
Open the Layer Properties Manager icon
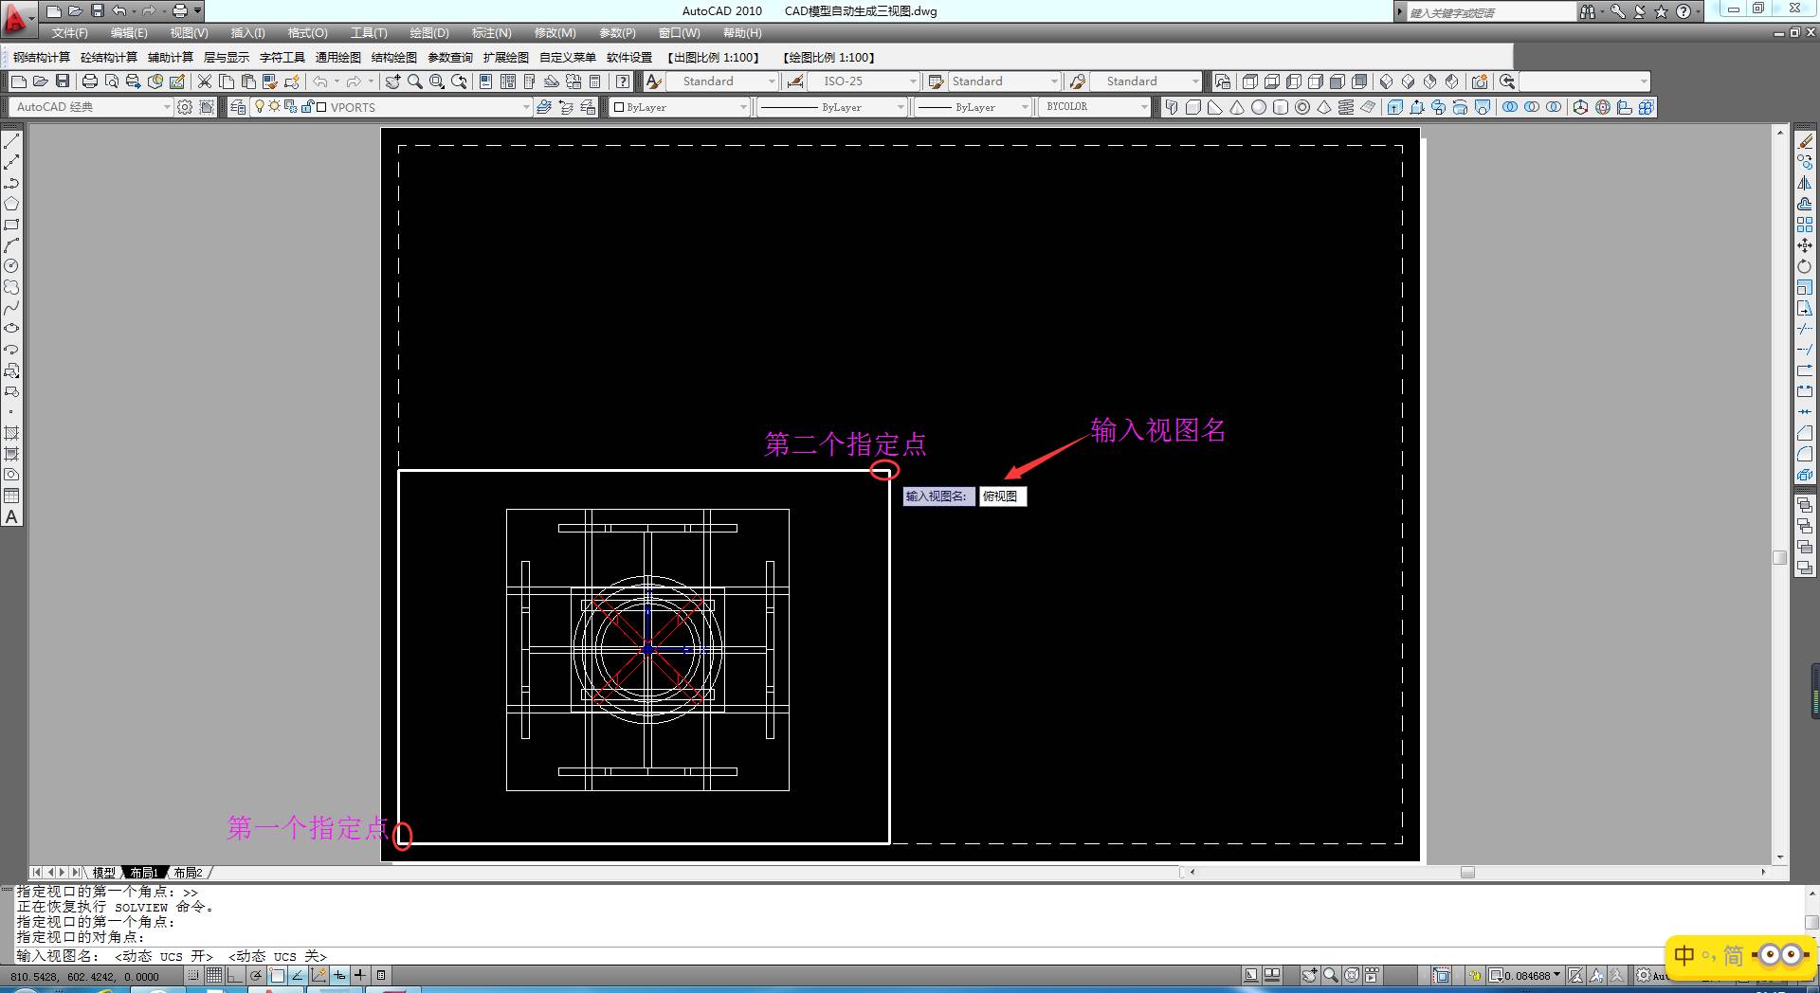pyautogui.click(x=238, y=107)
